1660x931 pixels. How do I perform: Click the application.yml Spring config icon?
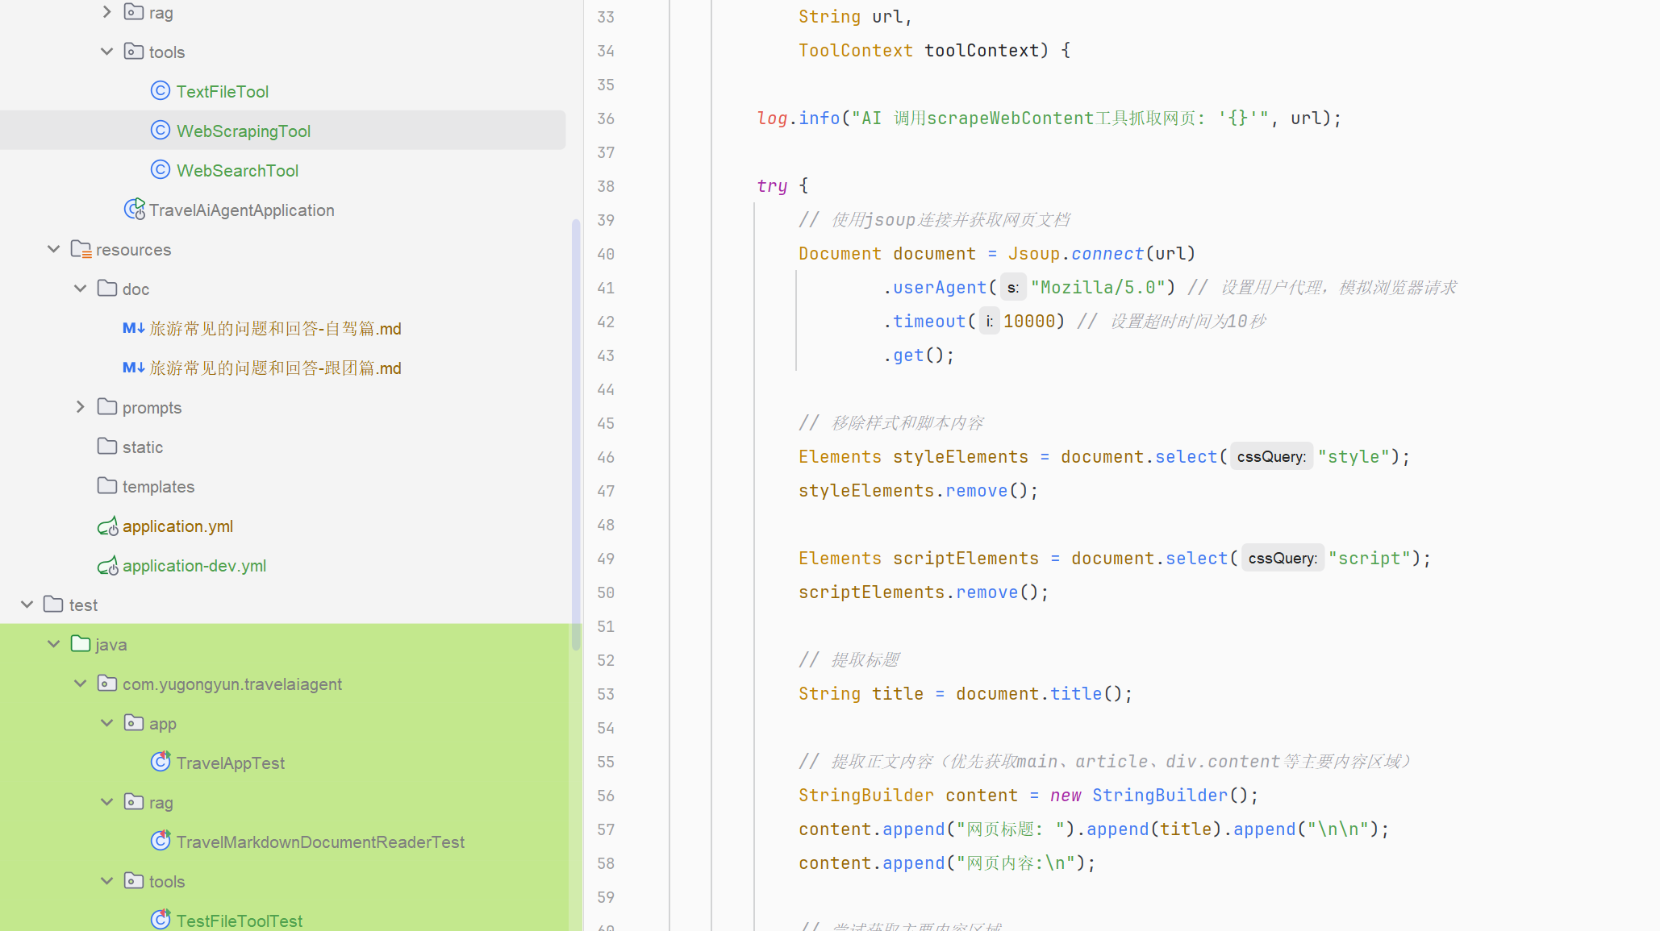[107, 526]
